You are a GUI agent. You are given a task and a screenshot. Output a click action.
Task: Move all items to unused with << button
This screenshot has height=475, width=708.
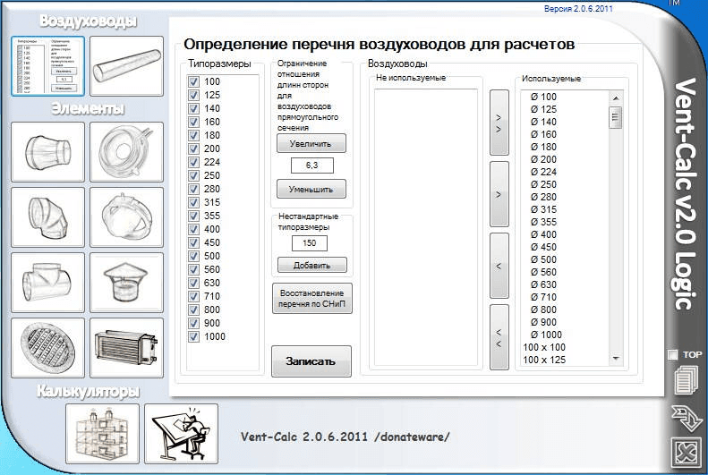(x=499, y=337)
